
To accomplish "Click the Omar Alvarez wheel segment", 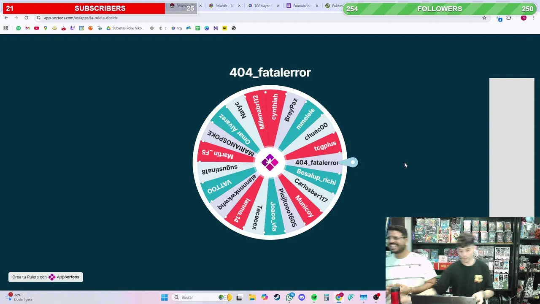I will click(235, 129).
